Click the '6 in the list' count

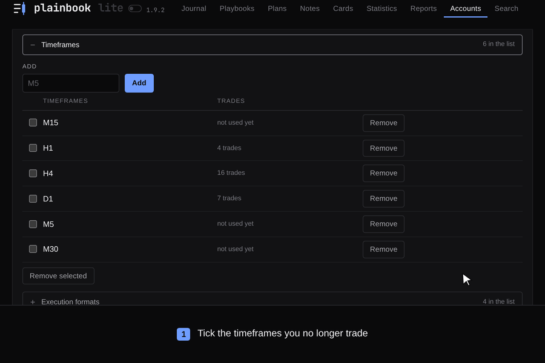click(x=498, y=44)
